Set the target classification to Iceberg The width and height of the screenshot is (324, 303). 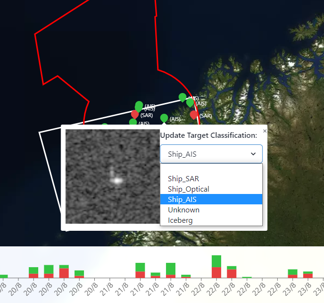click(x=180, y=220)
